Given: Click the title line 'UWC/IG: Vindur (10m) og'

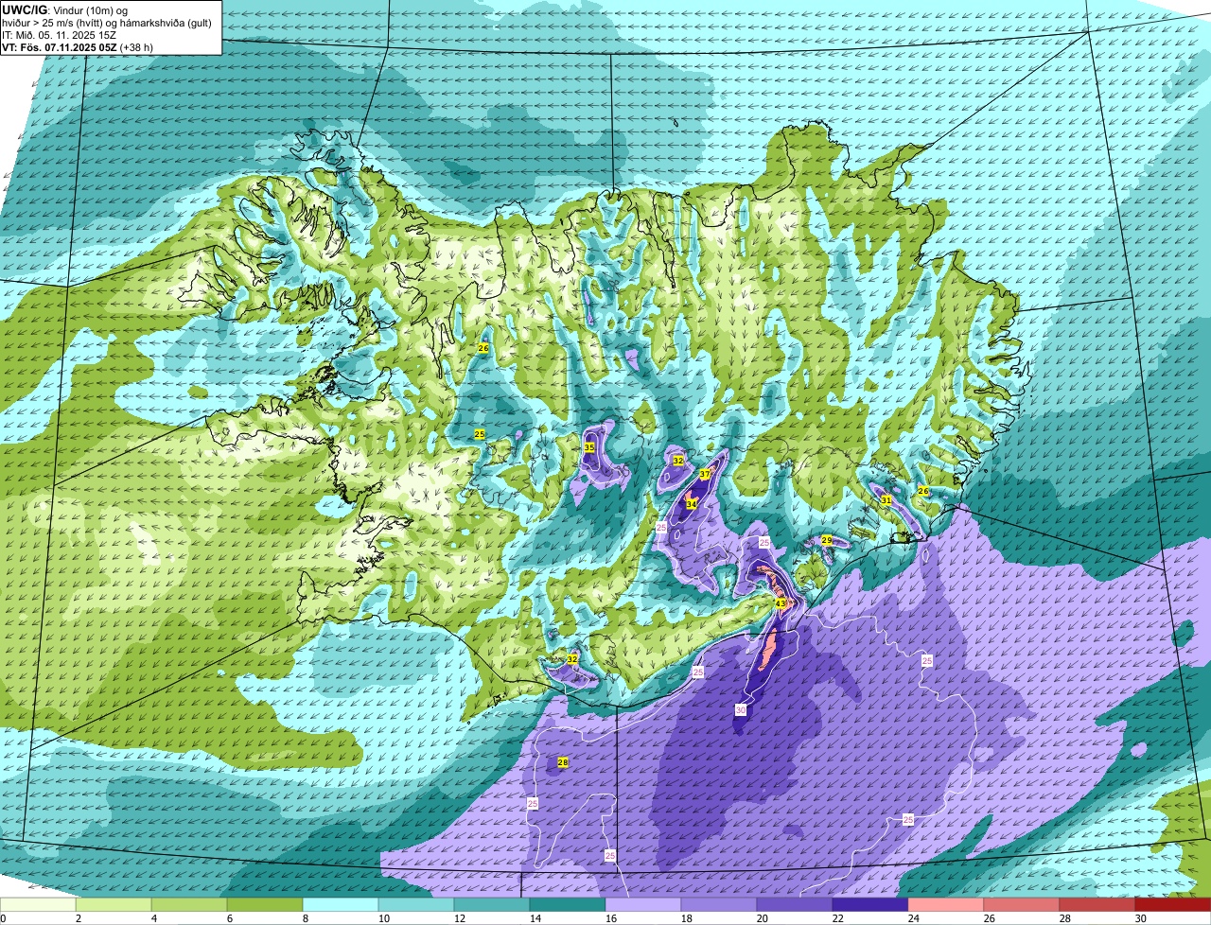Looking at the screenshot, I should point(65,9).
